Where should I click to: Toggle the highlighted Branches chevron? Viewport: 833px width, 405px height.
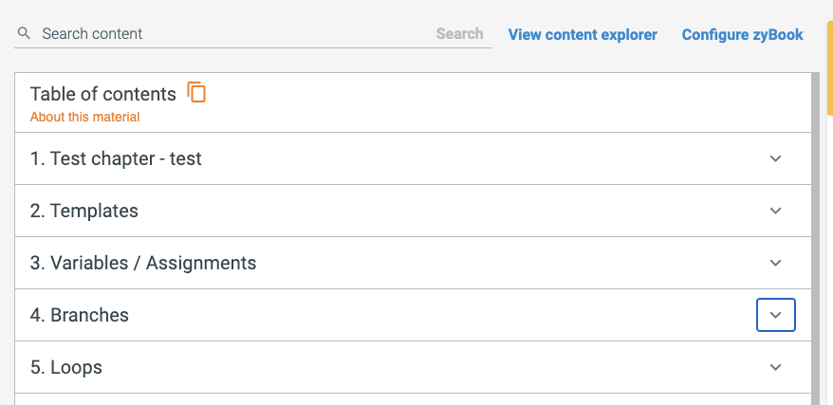pyautogui.click(x=776, y=315)
